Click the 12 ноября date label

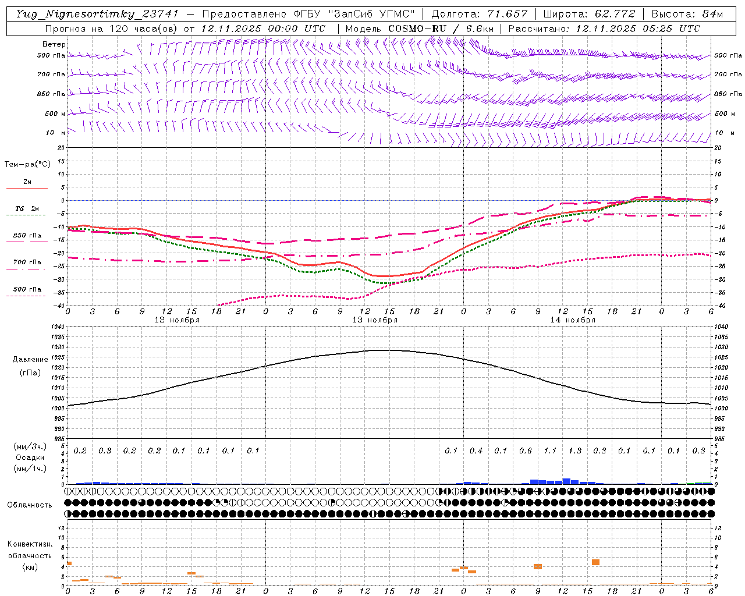tap(177, 320)
